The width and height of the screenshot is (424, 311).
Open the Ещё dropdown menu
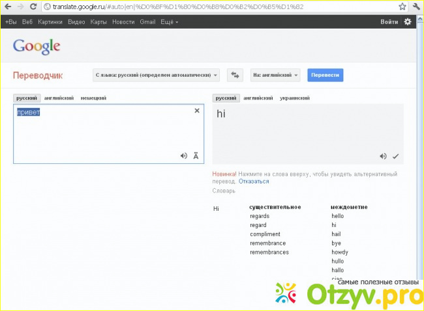tap(168, 21)
